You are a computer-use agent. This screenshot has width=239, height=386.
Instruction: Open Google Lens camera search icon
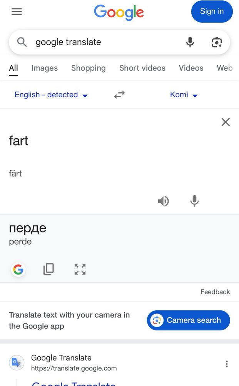(x=217, y=42)
